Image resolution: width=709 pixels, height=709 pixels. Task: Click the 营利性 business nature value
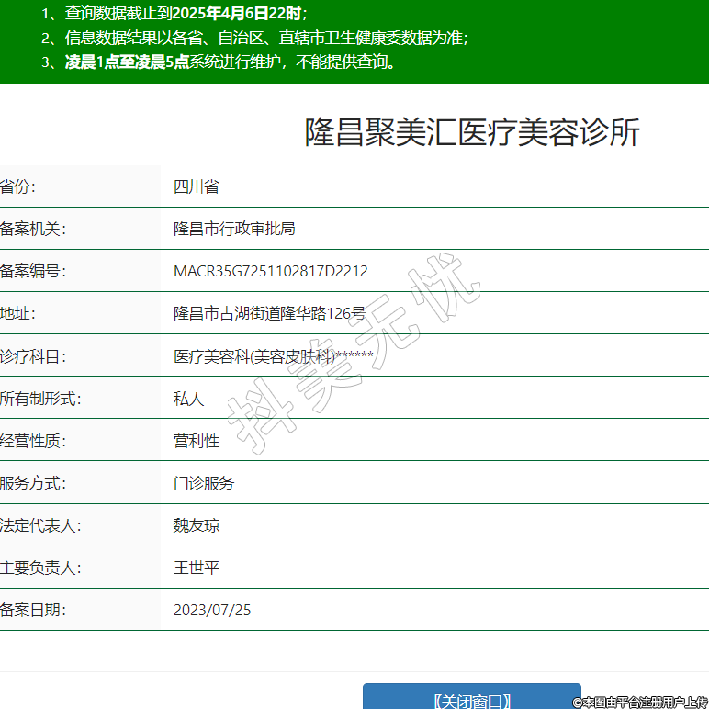[x=197, y=441]
